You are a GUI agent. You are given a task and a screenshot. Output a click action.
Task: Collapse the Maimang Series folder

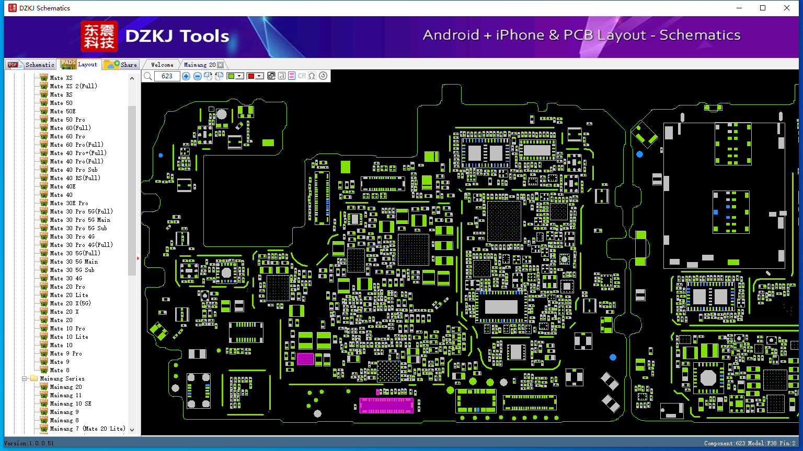24,378
